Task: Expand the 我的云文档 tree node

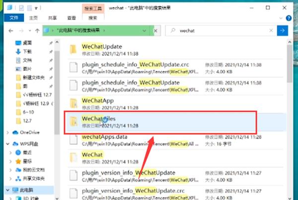Action: (x=10, y=170)
